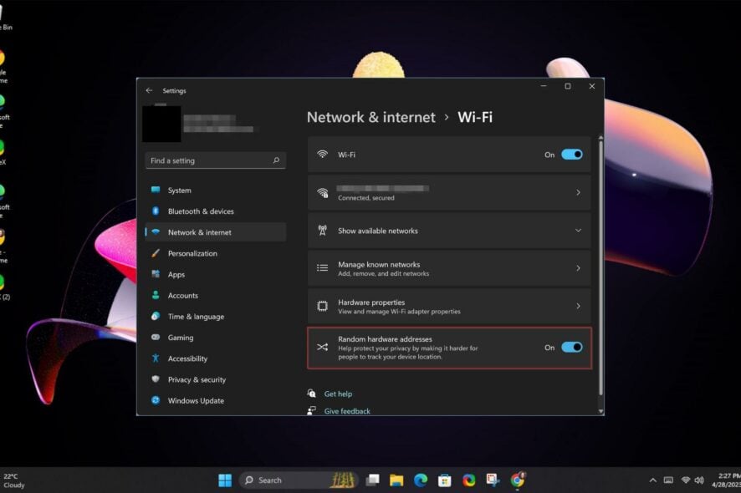Click the magnifier in the Find a setting box

click(275, 160)
